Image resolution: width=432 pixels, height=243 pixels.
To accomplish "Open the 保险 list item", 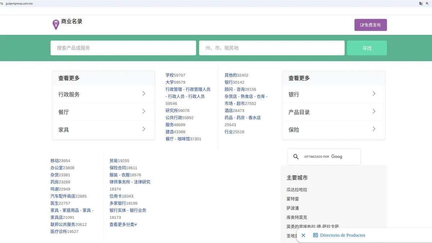I will pos(334,130).
